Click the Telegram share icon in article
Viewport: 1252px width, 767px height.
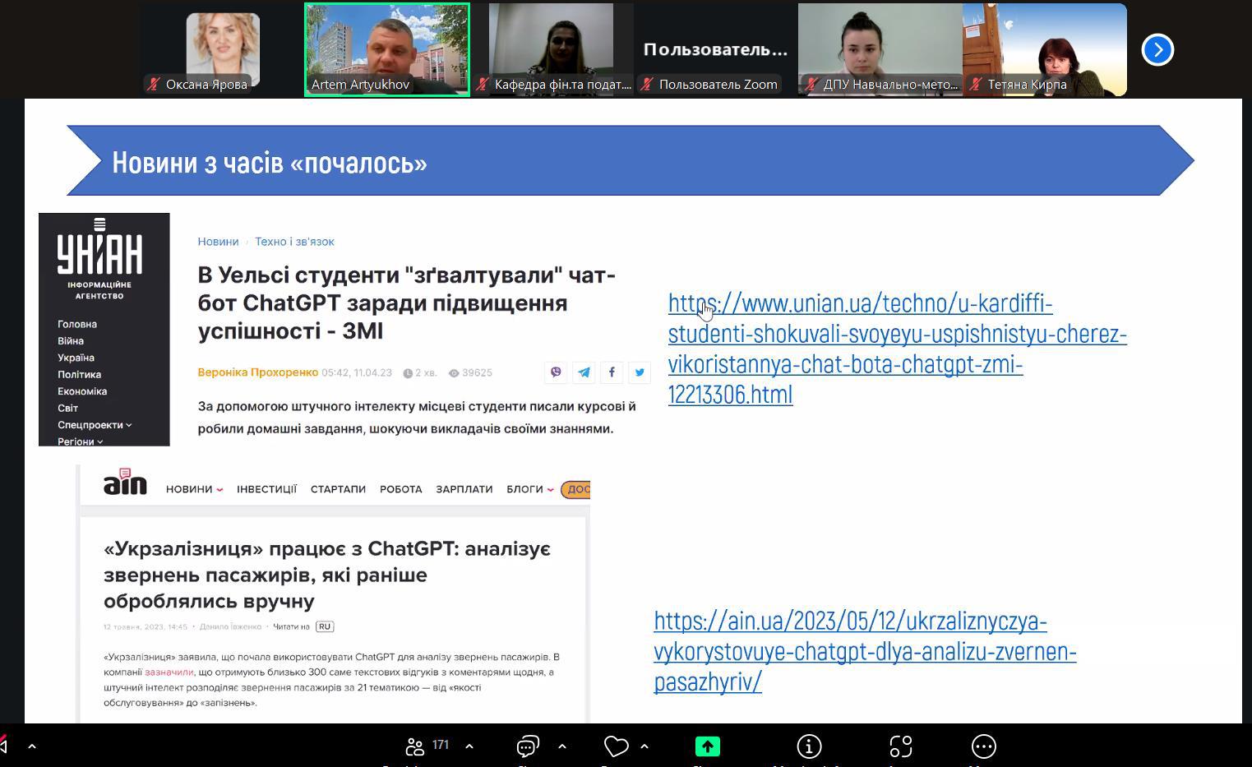584,372
